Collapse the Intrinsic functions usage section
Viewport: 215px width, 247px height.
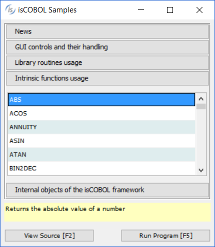tap(107, 78)
